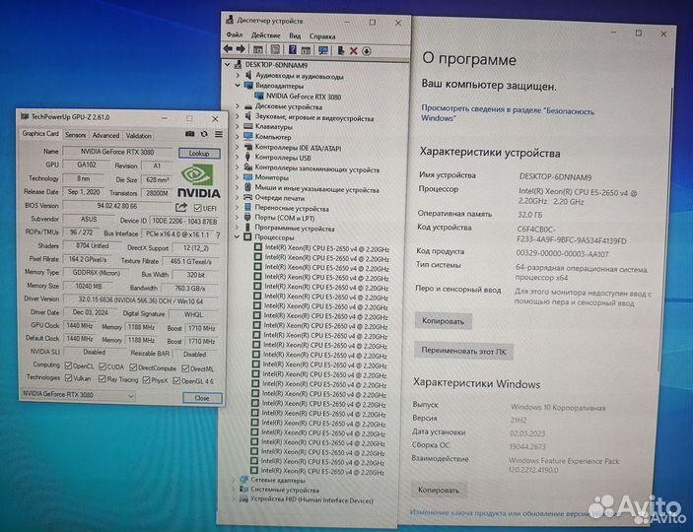Expand Дисковые устройства node
Viewport: 693px width, 532px height.
coord(238,106)
